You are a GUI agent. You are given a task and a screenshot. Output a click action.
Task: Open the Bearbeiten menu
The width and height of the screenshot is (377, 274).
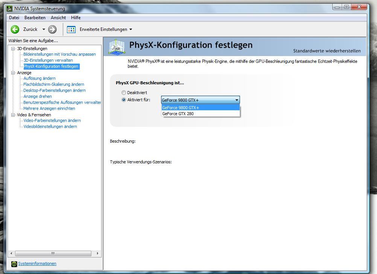[35, 18]
